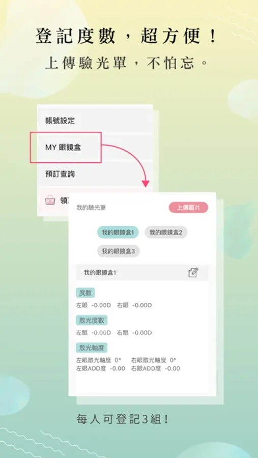Tap the 我的驗光單 title text
This screenshot has height=458, width=258.
point(91,208)
